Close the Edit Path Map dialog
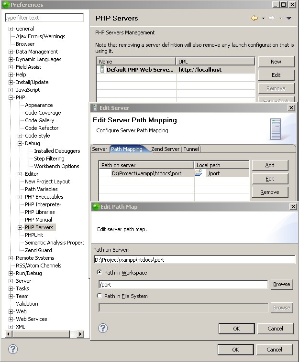The height and width of the screenshot is (362, 299). 293,207
